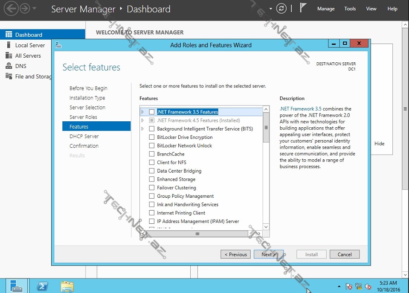Screen dimensions: 409x293
Task: Click the features list horizontal scrollbar
Action: 197,234
